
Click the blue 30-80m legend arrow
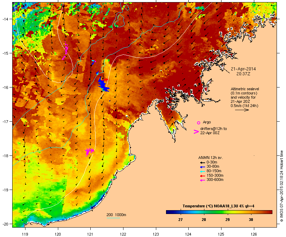click(x=202, y=167)
